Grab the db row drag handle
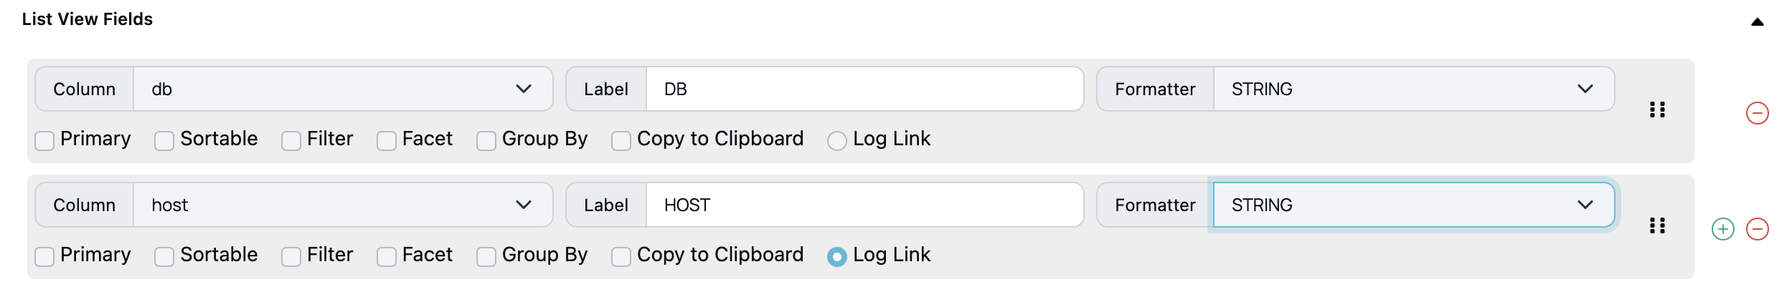Viewport: 1792px width, 292px height. point(1657,109)
